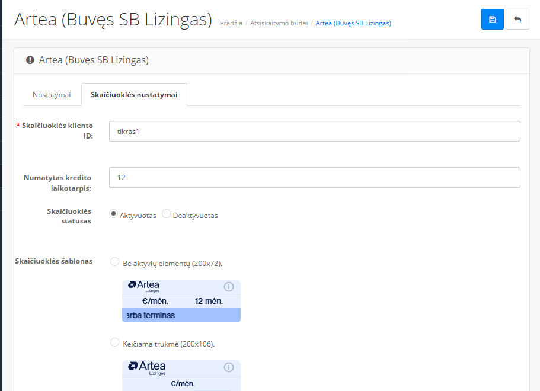Image resolution: width=540 pixels, height=391 pixels.
Task: Click Artea logo in first template preview
Action: [143, 286]
